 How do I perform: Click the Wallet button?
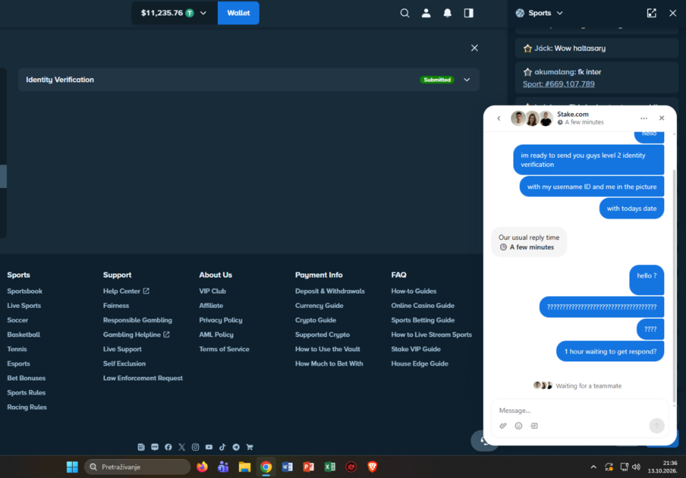pyautogui.click(x=239, y=13)
